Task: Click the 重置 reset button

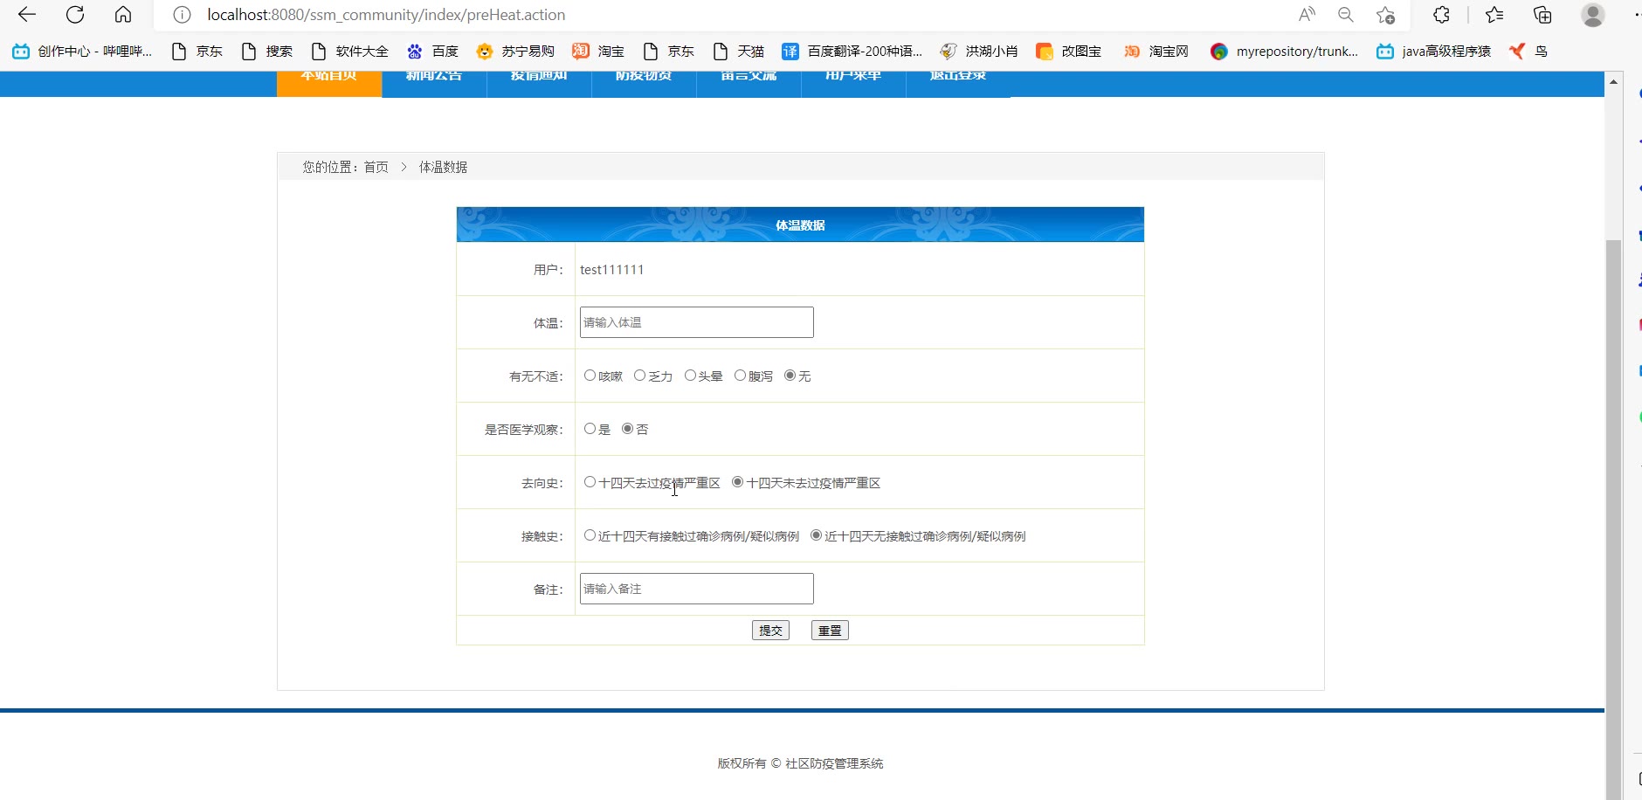Action: 830,631
